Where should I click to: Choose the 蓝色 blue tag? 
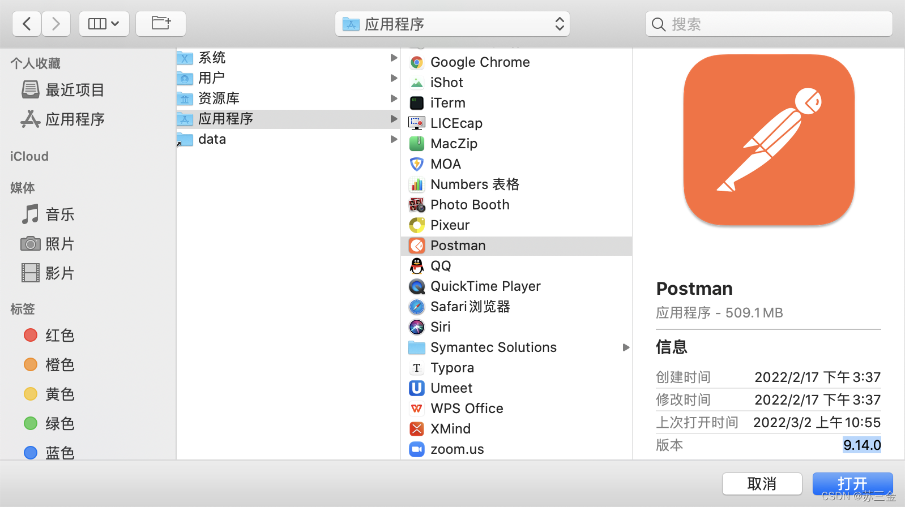click(49, 453)
